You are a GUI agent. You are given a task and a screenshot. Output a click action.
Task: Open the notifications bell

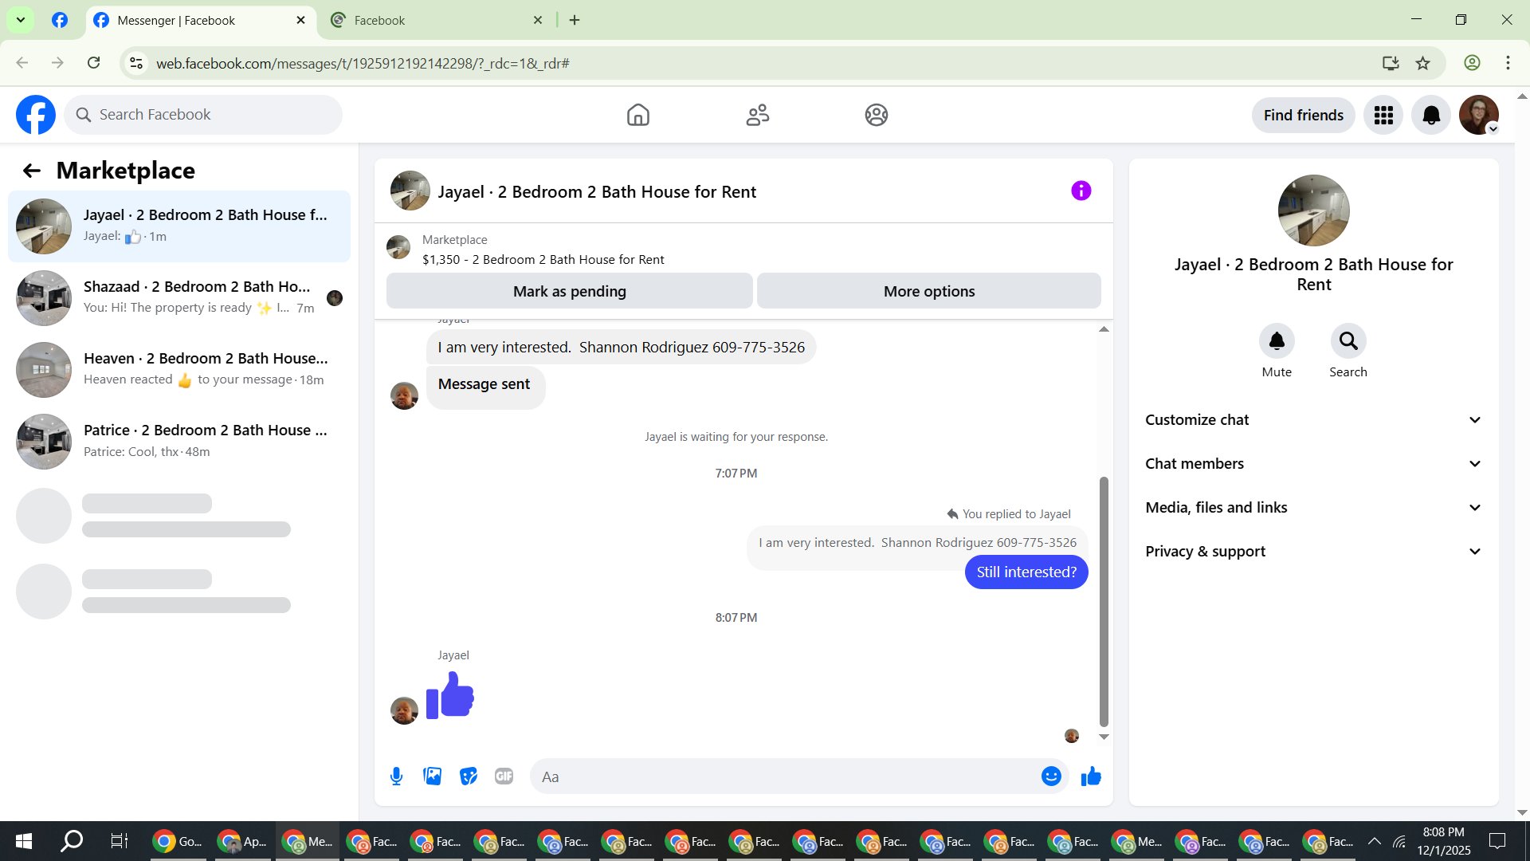[x=1431, y=116]
